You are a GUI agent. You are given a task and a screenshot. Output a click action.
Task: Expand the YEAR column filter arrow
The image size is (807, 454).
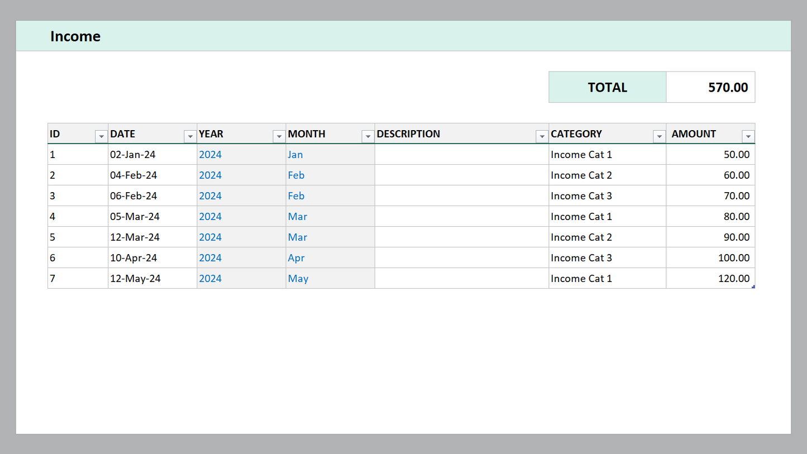[279, 136]
